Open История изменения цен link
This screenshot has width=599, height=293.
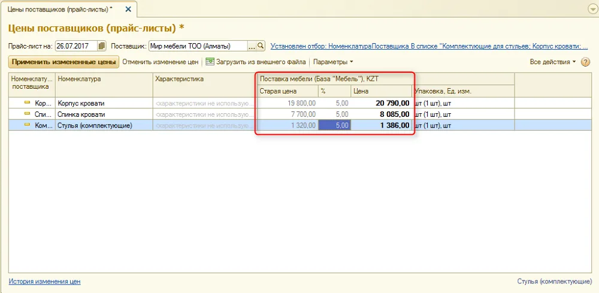[x=44, y=282]
